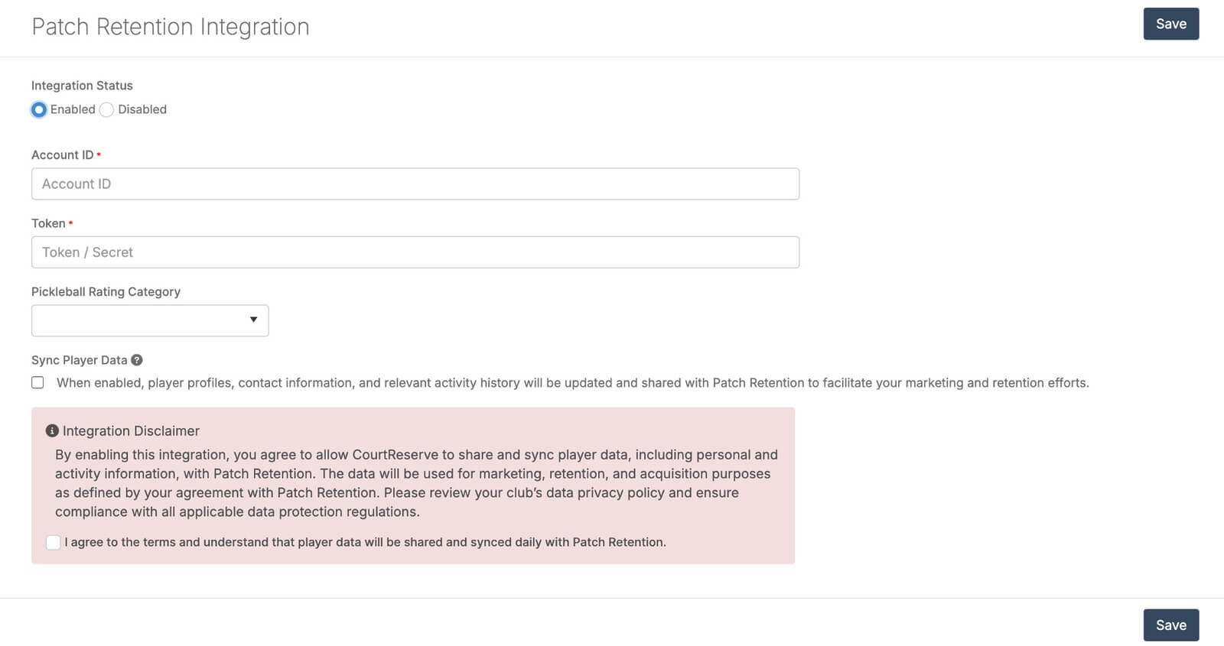1224x646 pixels.
Task: Click the 'Enabled' label text
Action: tap(73, 109)
